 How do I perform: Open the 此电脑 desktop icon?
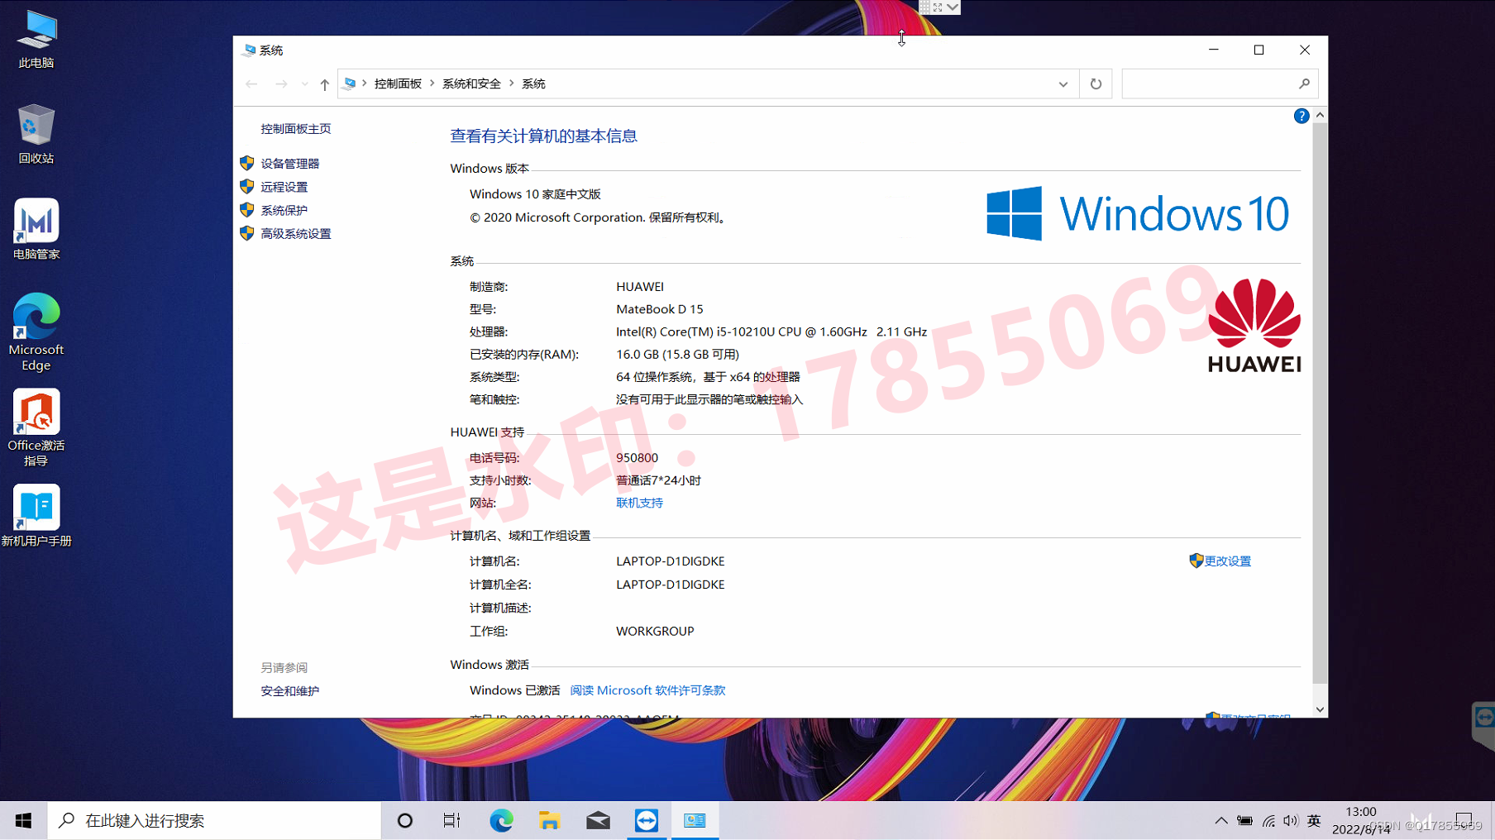pyautogui.click(x=36, y=39)
